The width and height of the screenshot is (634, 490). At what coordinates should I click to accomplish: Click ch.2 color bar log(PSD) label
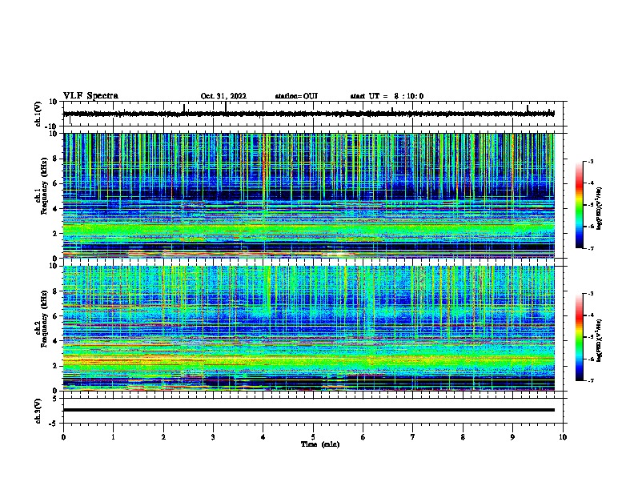[x=600, y=341]
